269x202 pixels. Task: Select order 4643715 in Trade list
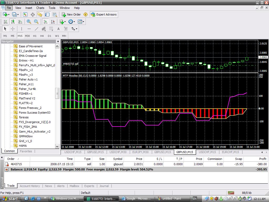click(136, 164)
